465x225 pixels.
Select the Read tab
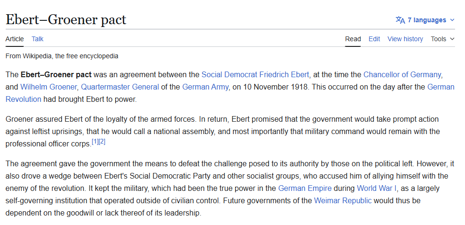click(x=353, y=39)
